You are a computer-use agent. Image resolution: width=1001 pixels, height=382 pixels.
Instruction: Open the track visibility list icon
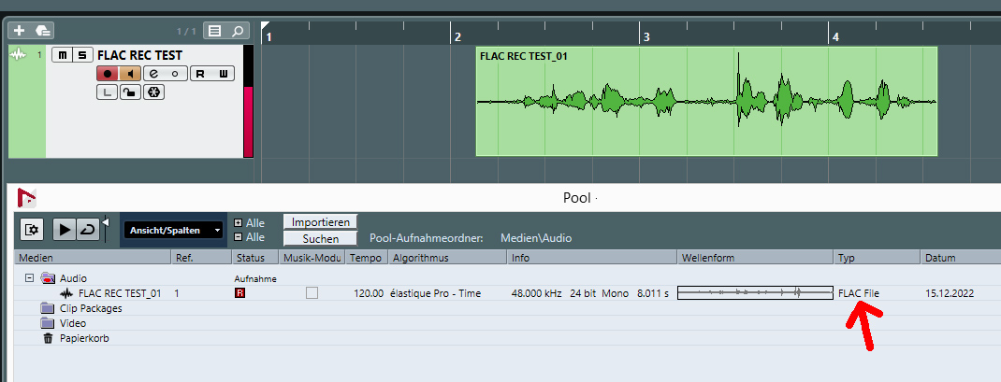(215, 31)
